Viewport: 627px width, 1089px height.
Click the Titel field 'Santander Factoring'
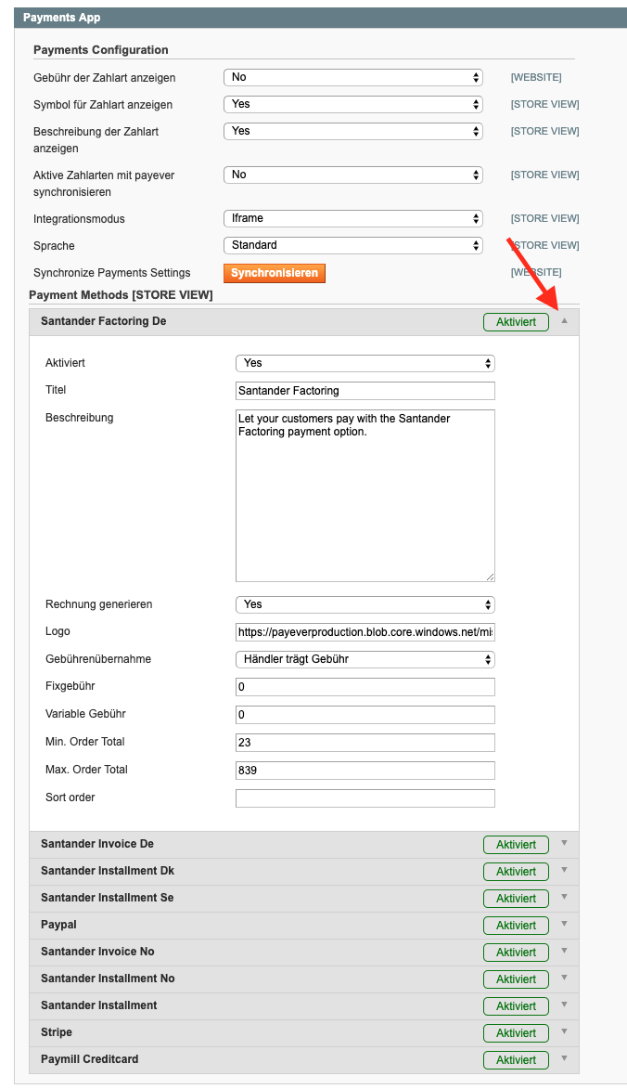[365, 391]
